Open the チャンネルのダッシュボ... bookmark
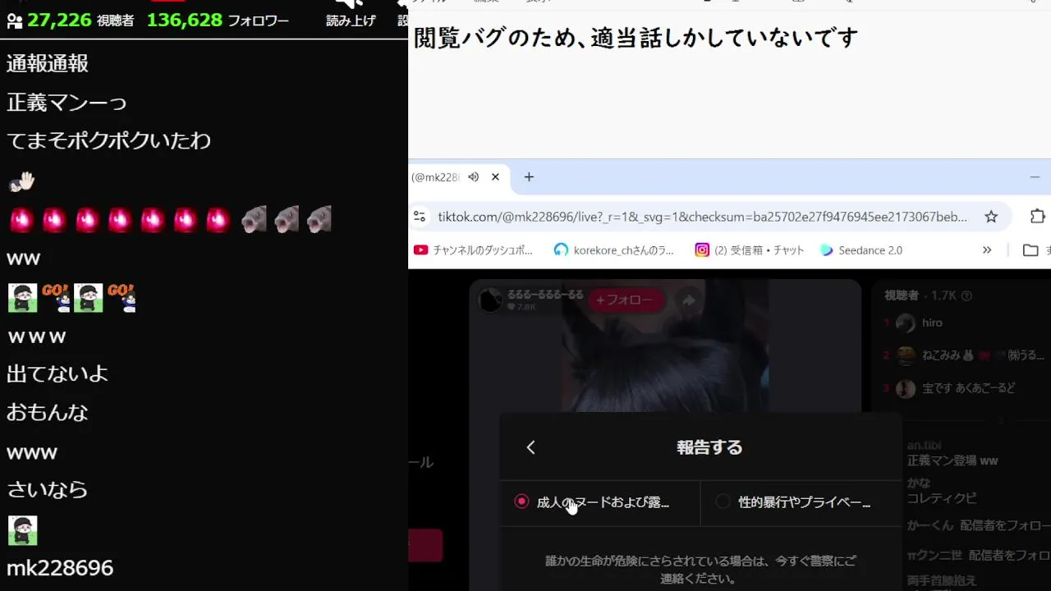This screenshot has height=591, width=1051. [x=474, y=250]
